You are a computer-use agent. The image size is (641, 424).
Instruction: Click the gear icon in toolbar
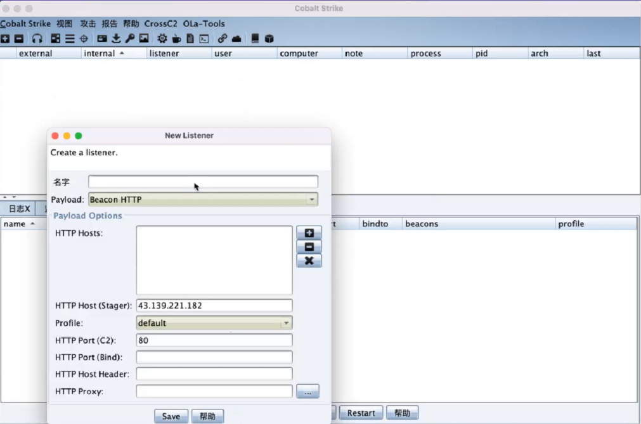click(162, 39)
